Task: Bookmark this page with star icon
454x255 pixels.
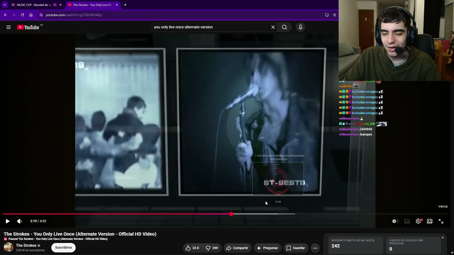Action: 334,15
